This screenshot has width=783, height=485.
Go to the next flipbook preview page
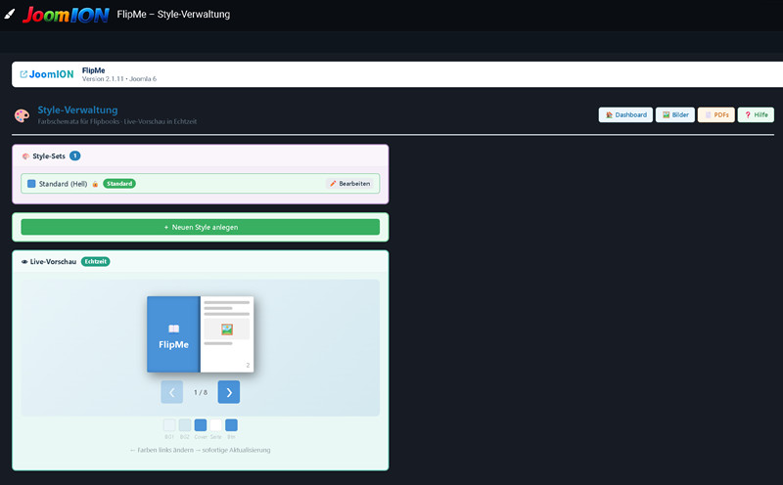229,392
